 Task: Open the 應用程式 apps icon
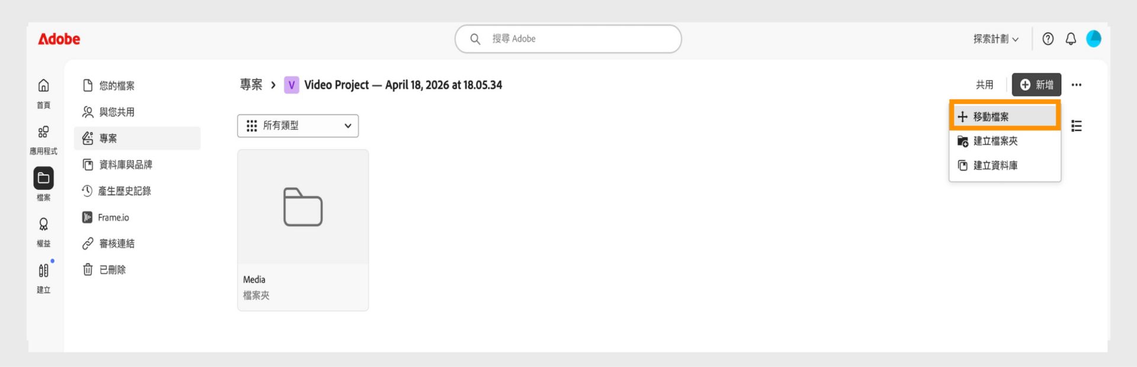click(43, 132)
